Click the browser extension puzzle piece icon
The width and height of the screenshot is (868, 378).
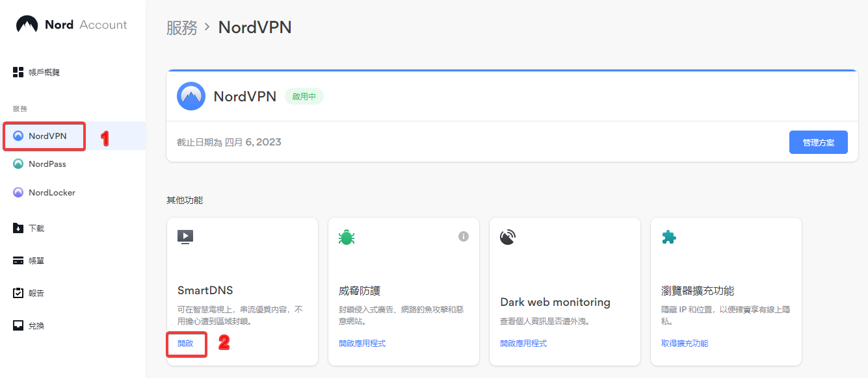[668, 237]
